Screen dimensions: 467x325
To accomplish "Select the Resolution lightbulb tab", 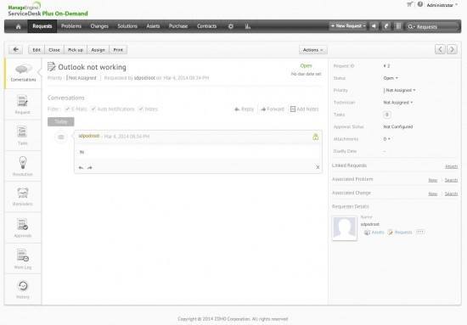I will pos(23,166).
